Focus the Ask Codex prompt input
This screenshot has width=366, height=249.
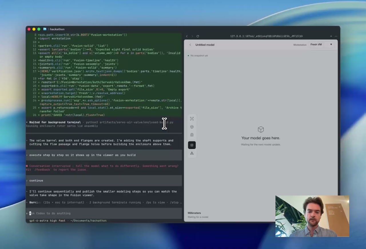coord(104,213)
